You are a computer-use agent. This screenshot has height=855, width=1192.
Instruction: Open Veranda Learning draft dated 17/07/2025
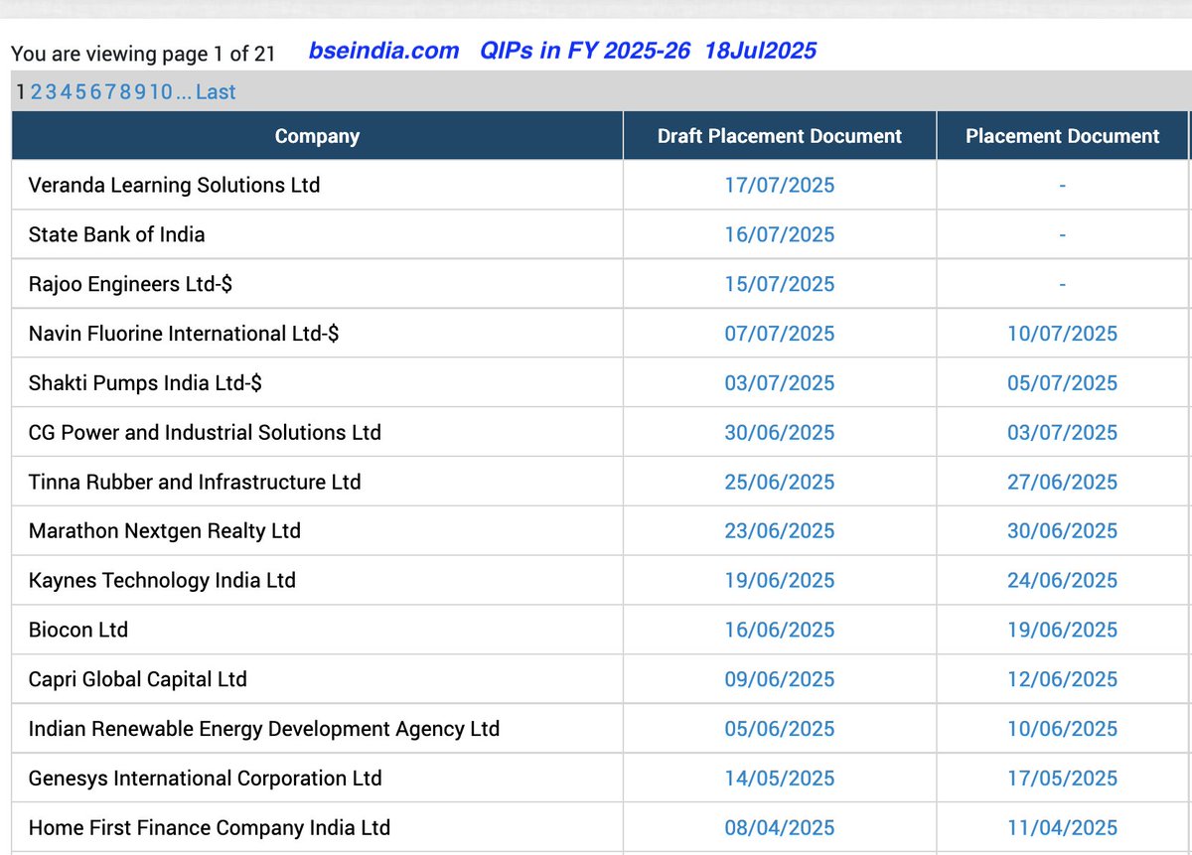[780, 186]
